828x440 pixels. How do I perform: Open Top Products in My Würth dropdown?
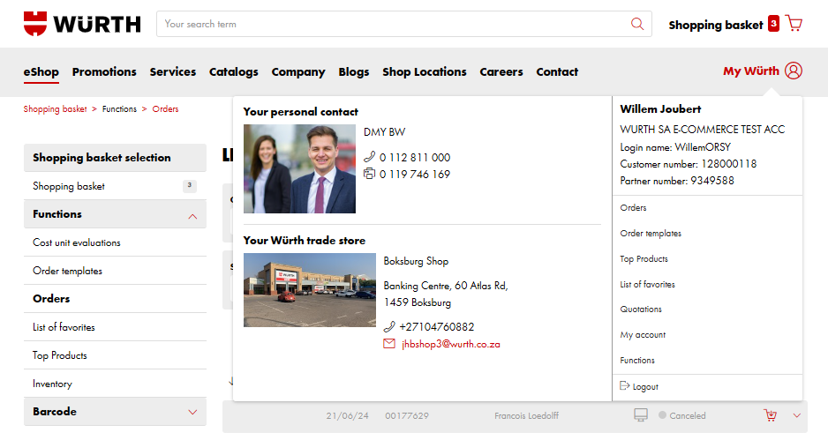644,258
